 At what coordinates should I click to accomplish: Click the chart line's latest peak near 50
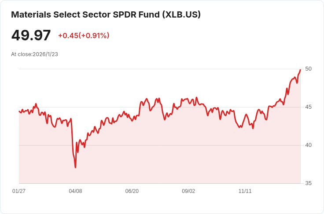(300, 70)
